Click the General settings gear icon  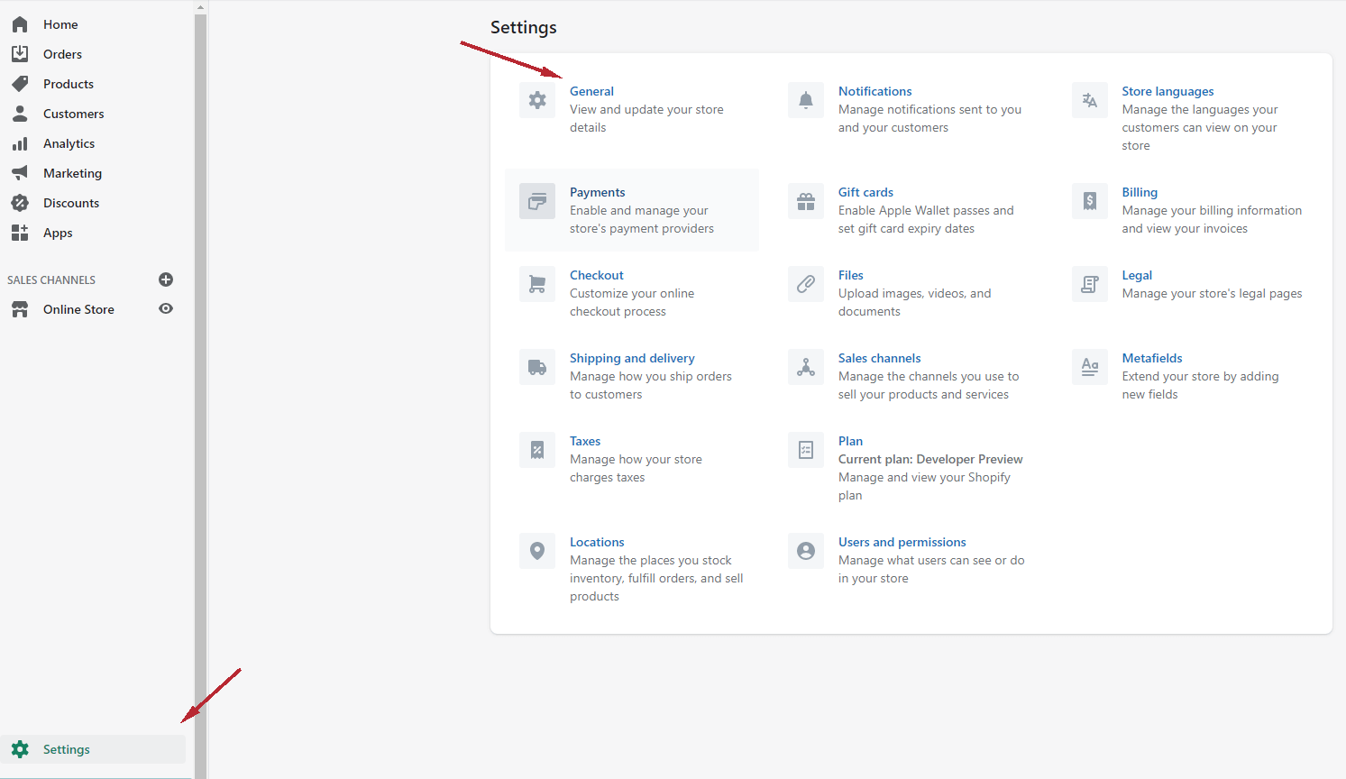(x=537, y=100)
